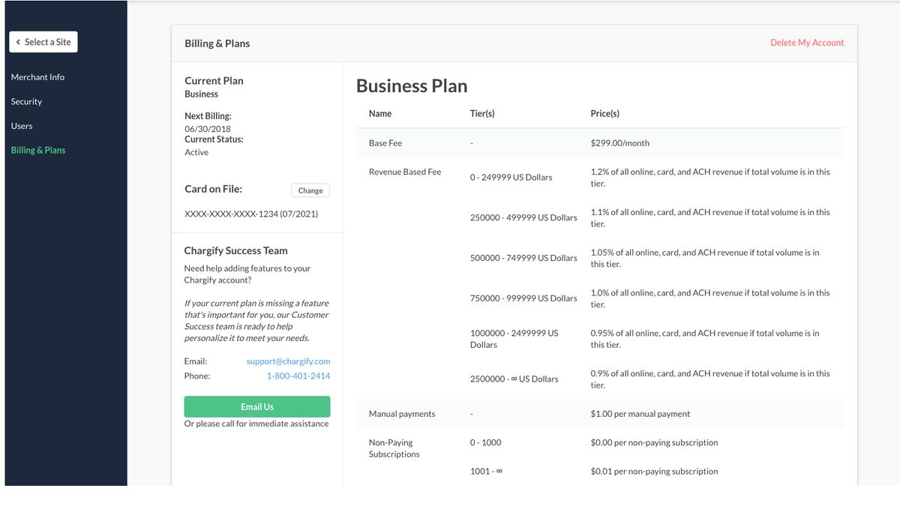Select Billing & Plans in the sidebar

click(38, 150)
